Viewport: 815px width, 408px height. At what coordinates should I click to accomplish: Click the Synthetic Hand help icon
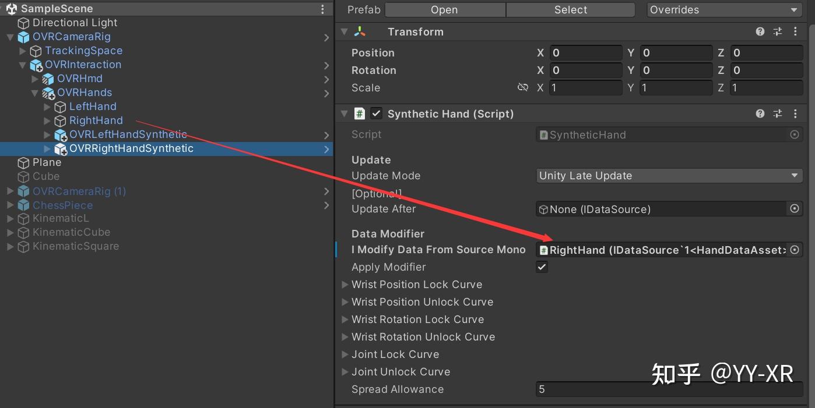760,113
